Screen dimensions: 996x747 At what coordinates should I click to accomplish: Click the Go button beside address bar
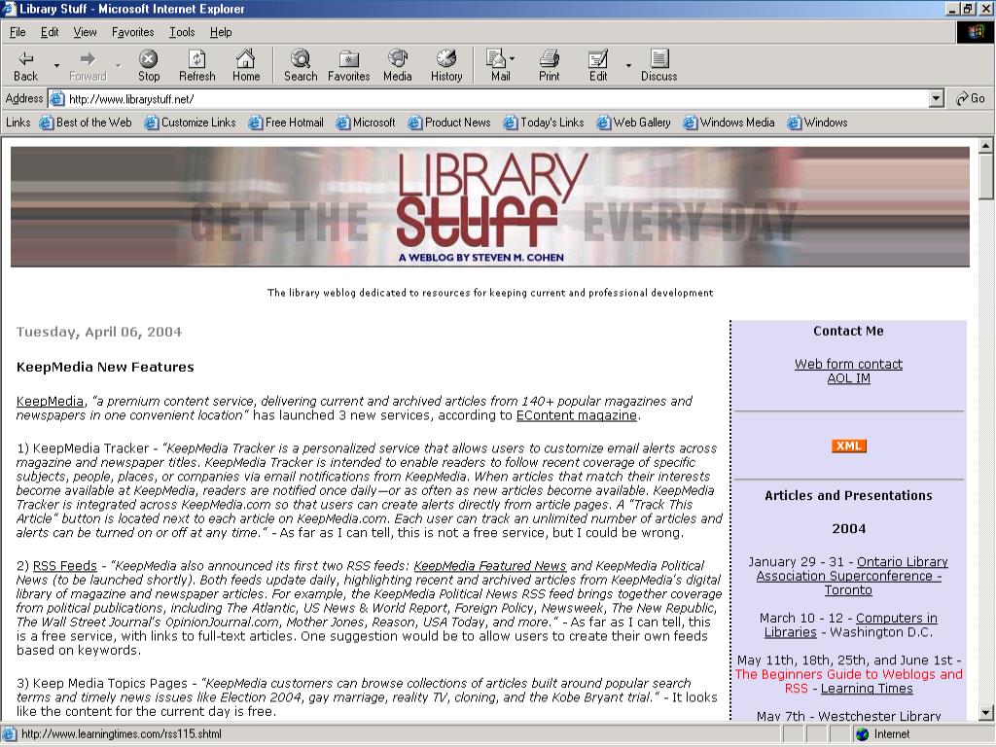[970, 98]
